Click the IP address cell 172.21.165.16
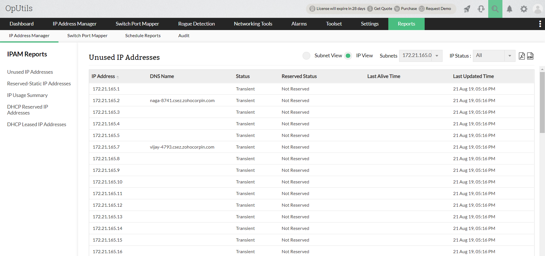545x256 pixels. (108, 252)
